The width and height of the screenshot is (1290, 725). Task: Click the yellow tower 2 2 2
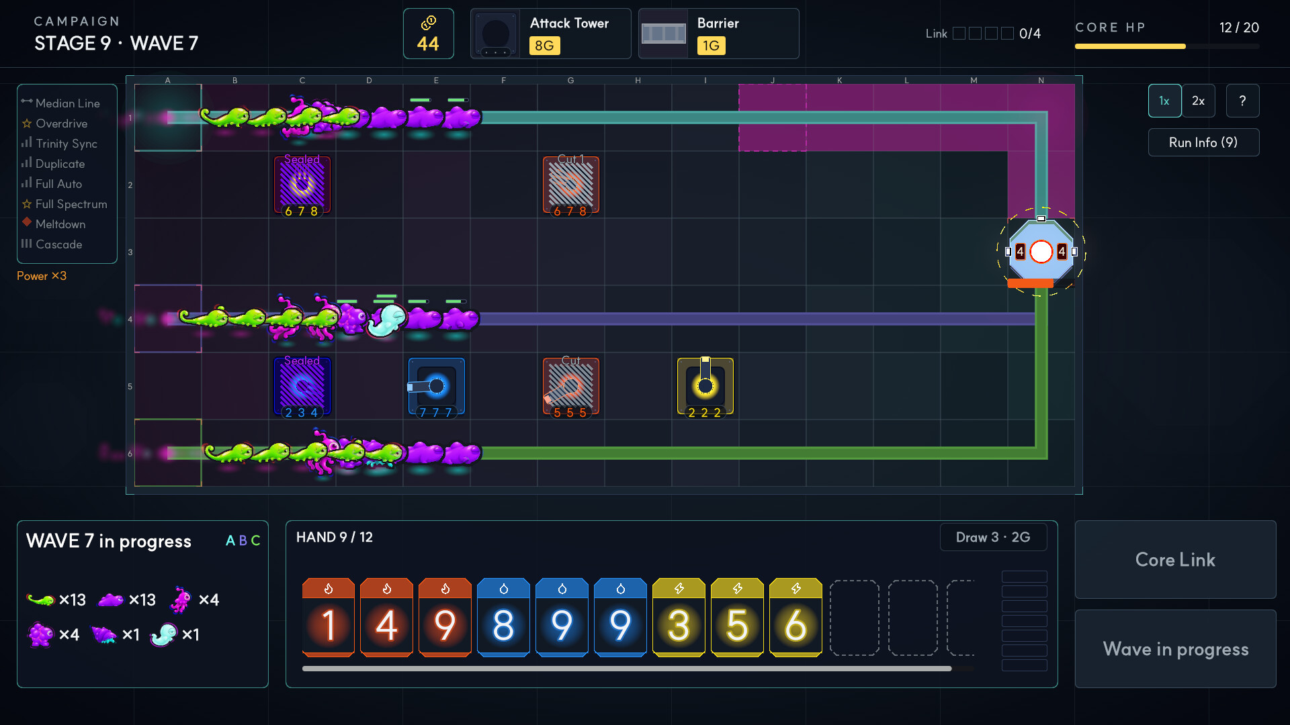(x=705, y=387)
